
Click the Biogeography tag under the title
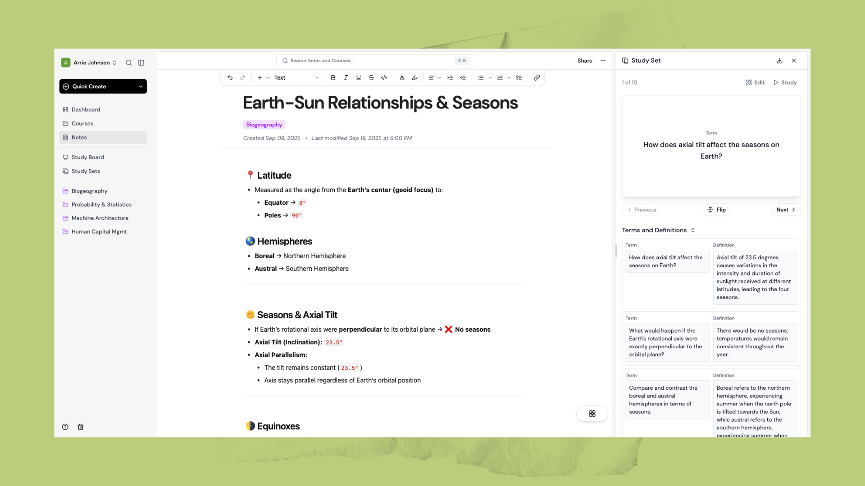click(264, 124)
